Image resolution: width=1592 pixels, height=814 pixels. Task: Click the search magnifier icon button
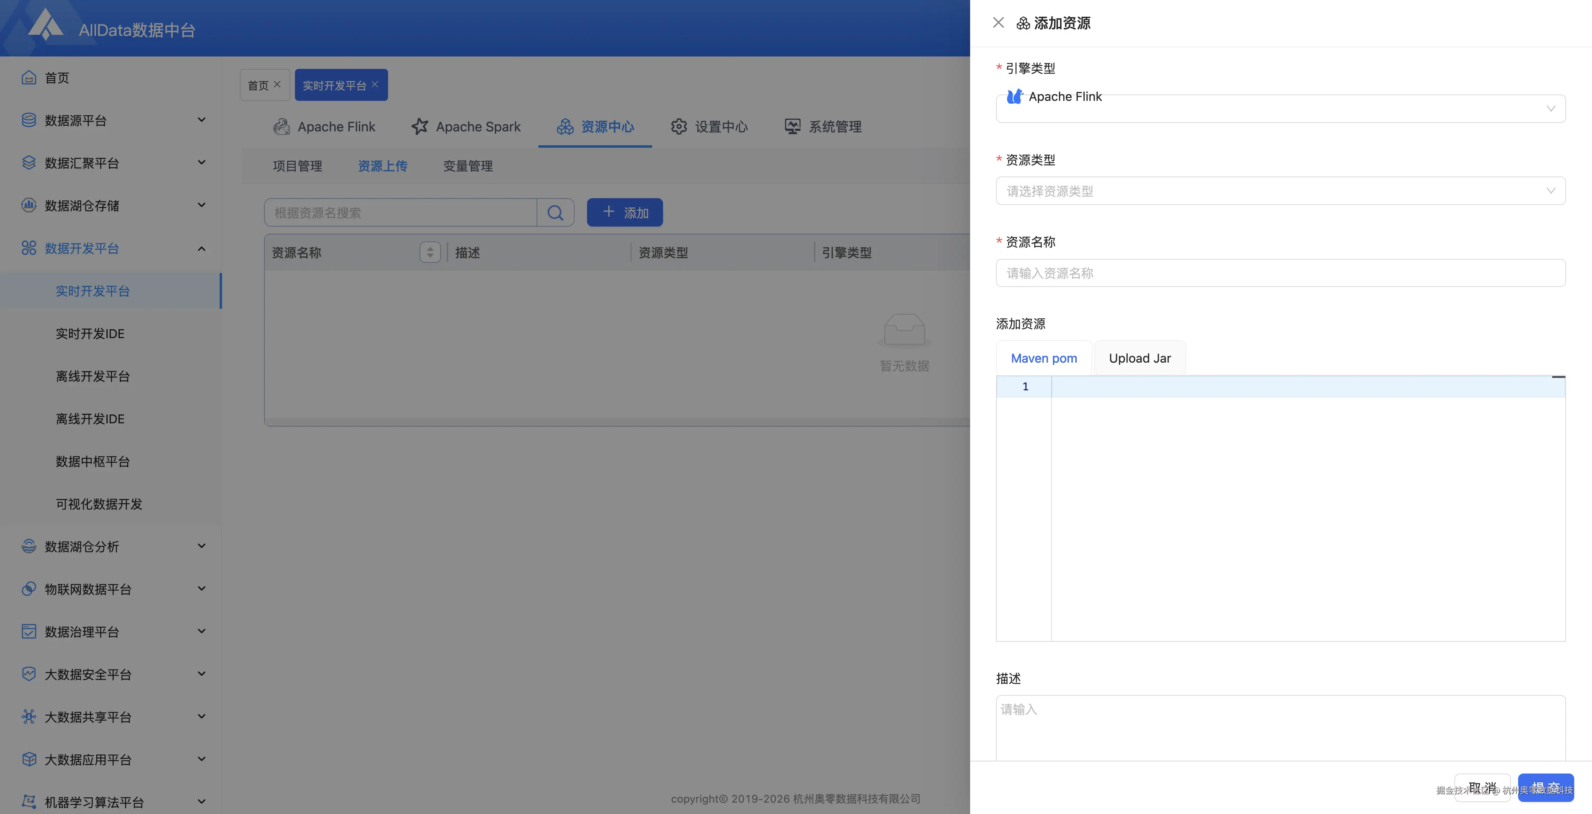click(x=555, y=212)
